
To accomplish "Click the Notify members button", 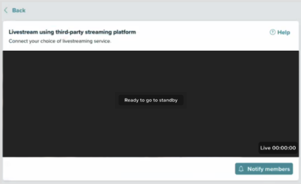I will 264,169.
